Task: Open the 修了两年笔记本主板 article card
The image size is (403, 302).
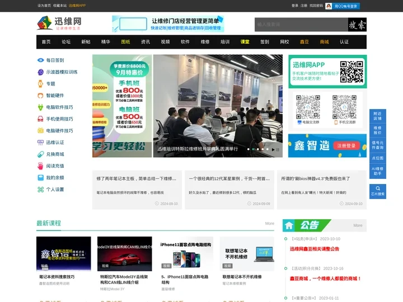Action: [x=137, y=190]
